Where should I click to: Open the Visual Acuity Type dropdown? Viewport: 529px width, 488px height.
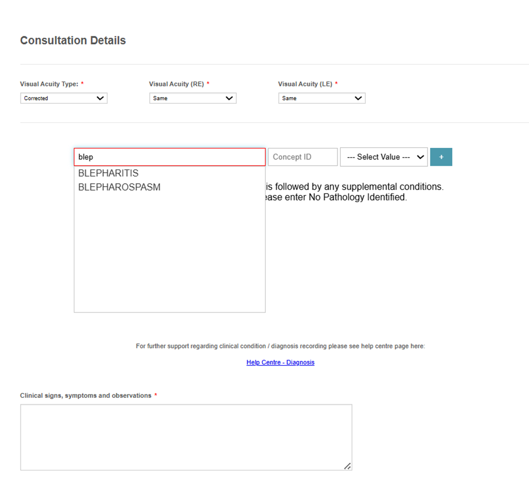point(64,98)
